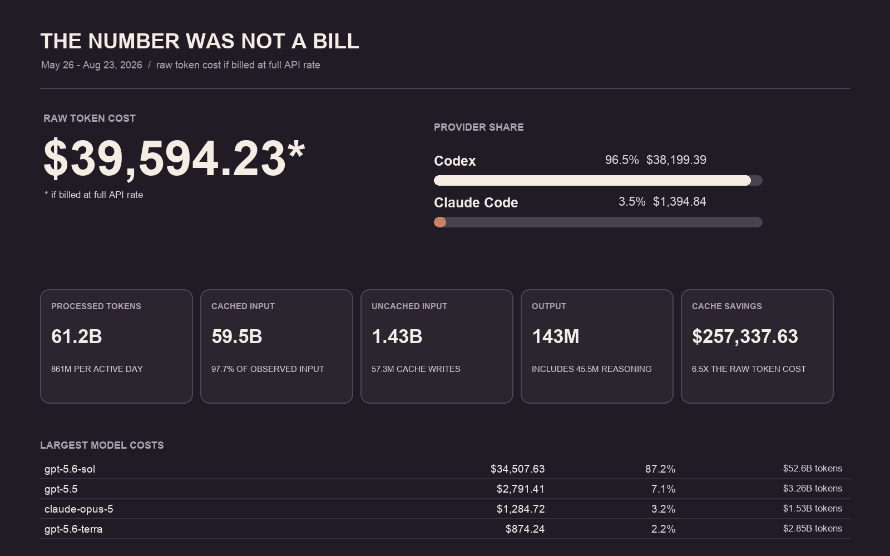This screenshot has width=890, height=556.
Task: Open the Uncached Input card
Action: [x=437, y=346]
